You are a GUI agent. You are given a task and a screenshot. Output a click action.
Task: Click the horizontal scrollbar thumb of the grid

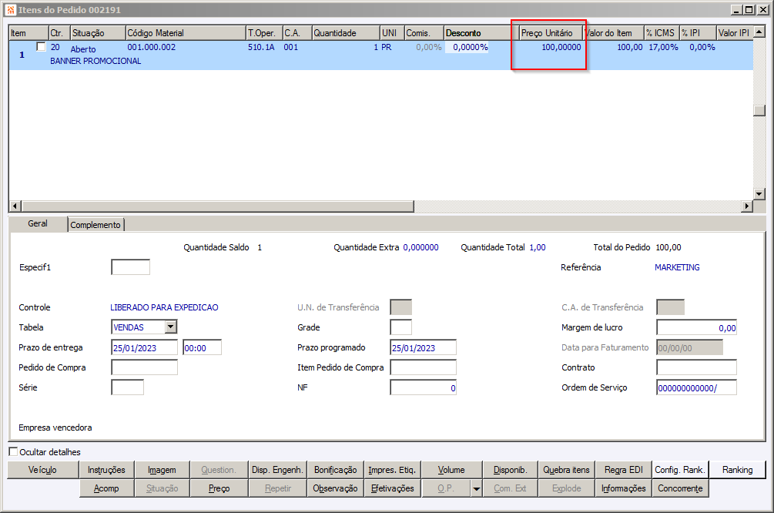click(218, 206)
